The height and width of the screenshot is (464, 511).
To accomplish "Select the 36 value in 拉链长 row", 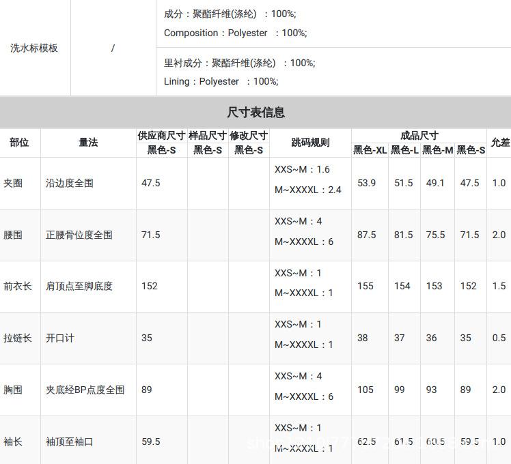I will pyautogui.click(x=431, y=338).
